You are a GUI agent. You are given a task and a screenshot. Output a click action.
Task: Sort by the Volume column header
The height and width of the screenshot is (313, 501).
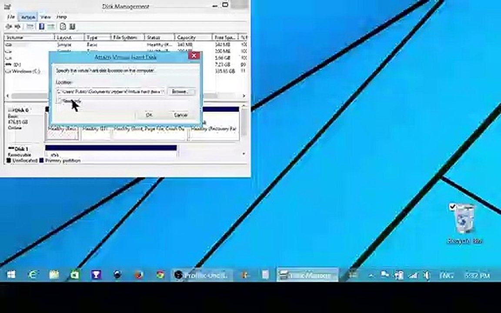[x=29, y=38]
